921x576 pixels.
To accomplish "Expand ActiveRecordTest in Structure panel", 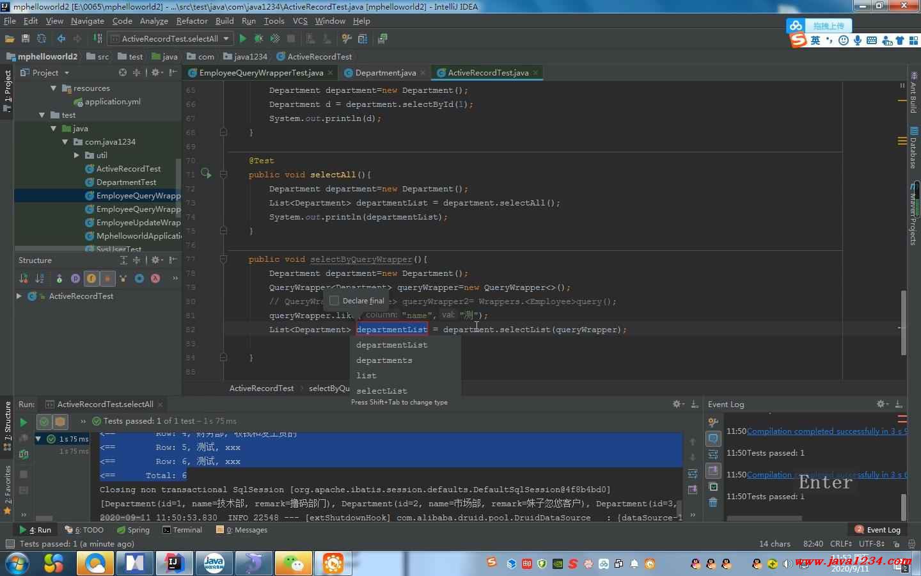I will pyautogui.click(x=19, y=296).
